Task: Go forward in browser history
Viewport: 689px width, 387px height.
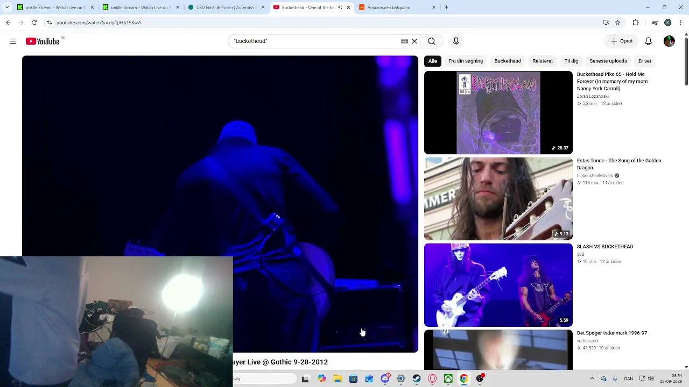Action: [21, 23]
